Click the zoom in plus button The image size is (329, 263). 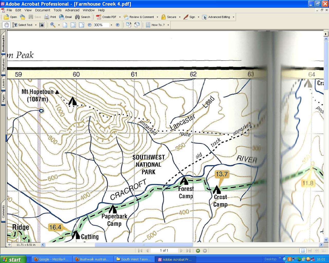click(x=118, y=25)
